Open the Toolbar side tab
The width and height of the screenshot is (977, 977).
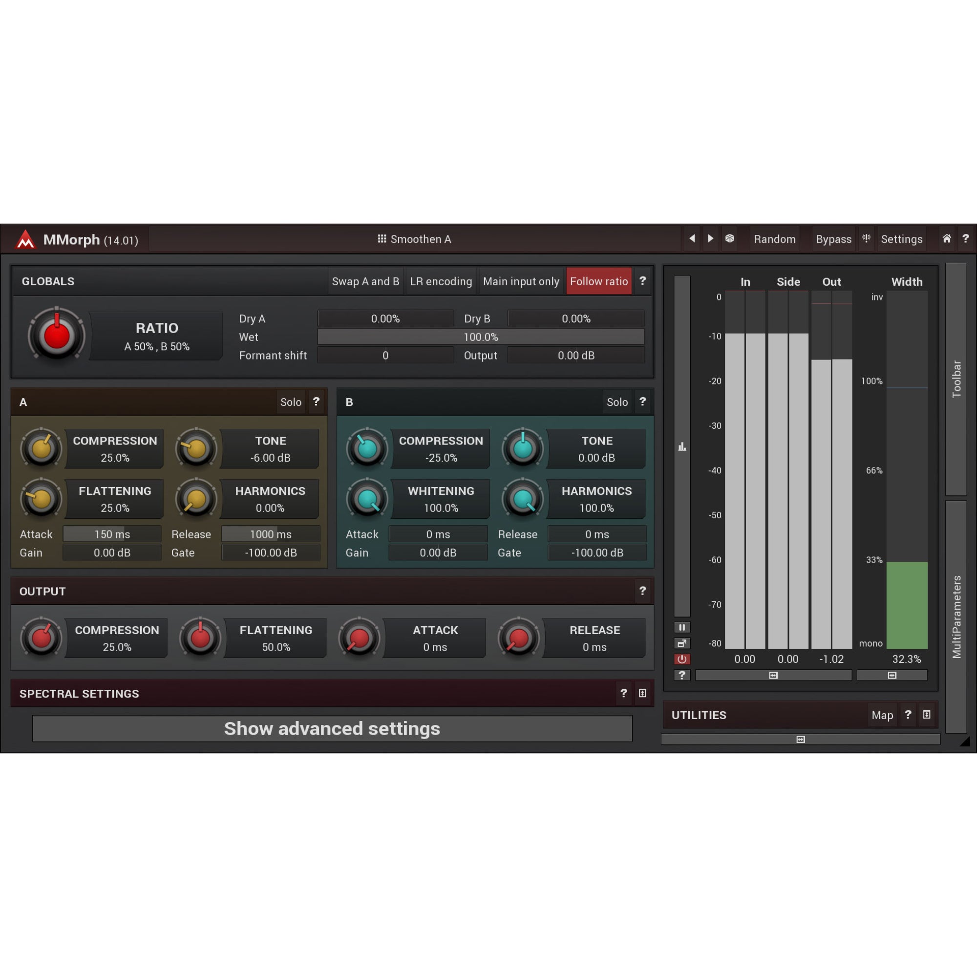pyautogui.click(x=956, y=379)
